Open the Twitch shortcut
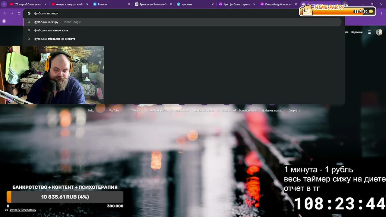Viewport: 386px width, 217px height. [91, 110]
